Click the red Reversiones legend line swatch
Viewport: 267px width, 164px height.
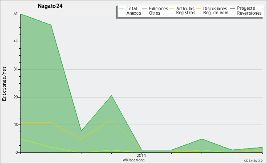pyautogui.click(x=233, y=13)
